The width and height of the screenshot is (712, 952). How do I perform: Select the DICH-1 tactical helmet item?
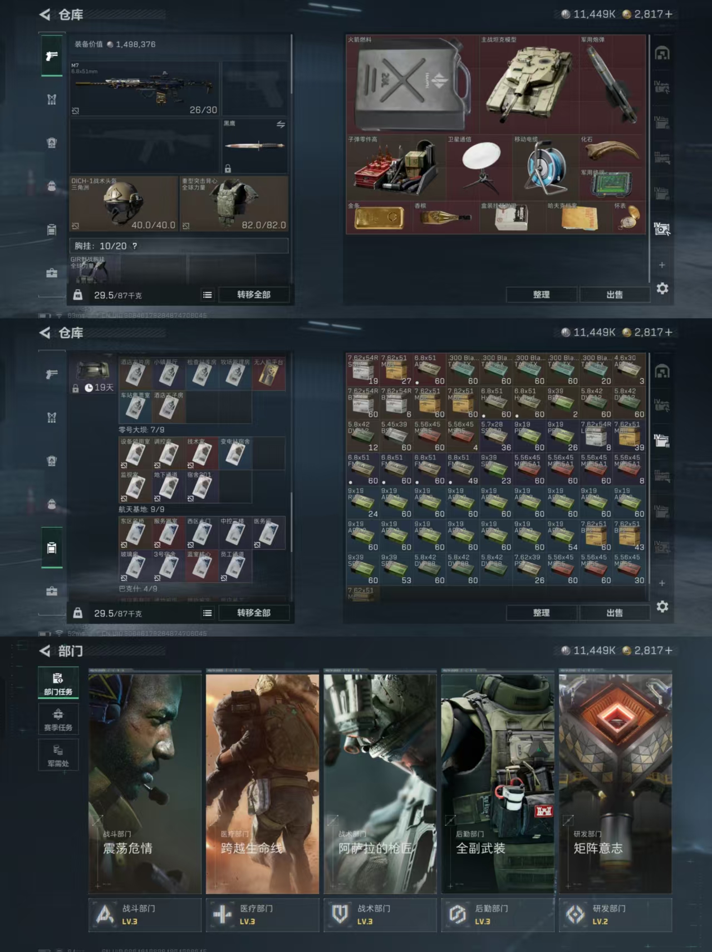pos(123,204)
